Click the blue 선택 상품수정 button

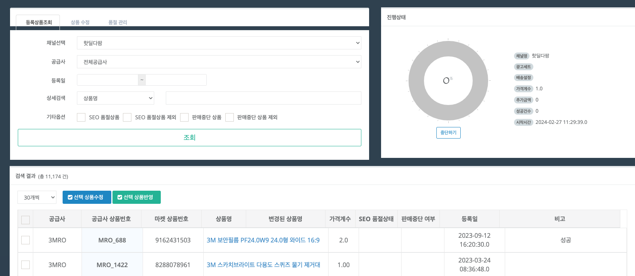tap(87, 197)
